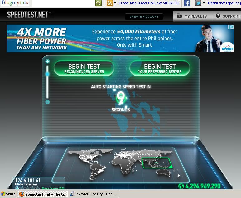Screen dimensions: 241x198
Task: Click the map zoom slider handle
Action: click(47, 74)
